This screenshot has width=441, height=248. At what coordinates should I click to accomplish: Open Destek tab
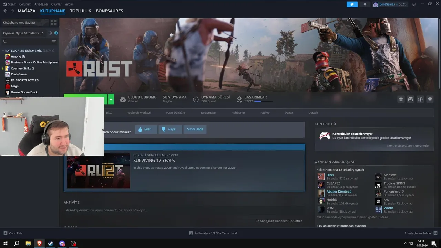tap(313, 113)
